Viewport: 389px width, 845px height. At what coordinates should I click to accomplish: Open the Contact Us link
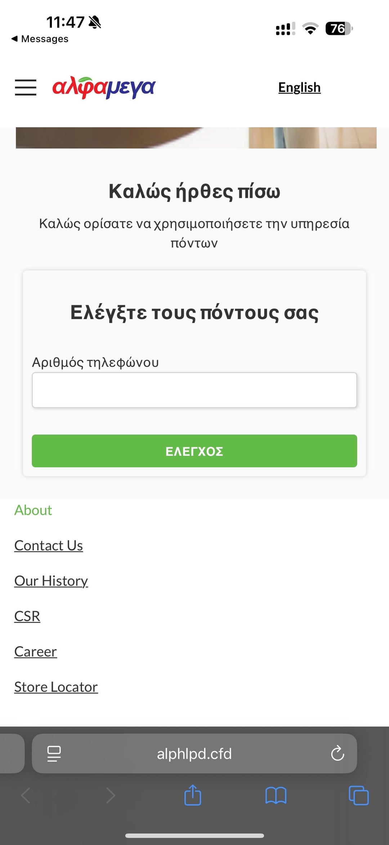click(49, 546)
